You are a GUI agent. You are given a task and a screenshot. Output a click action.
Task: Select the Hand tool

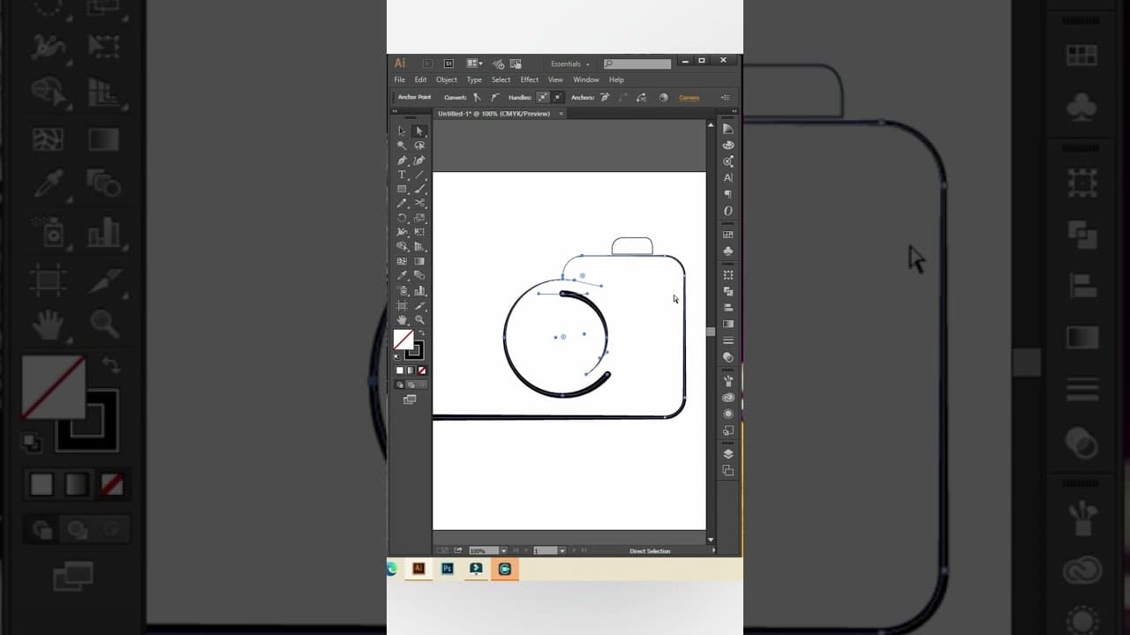pos(402,319)
